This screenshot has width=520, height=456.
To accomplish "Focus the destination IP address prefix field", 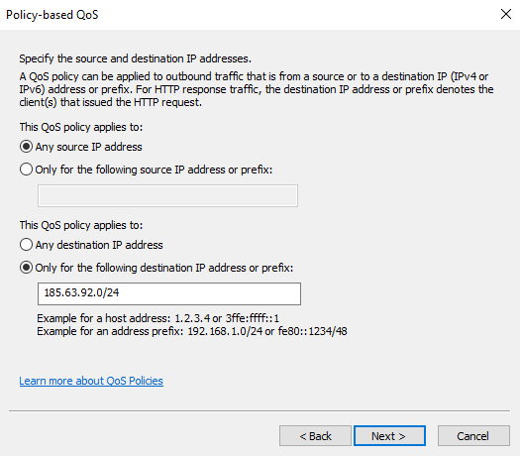I will 169,293.
